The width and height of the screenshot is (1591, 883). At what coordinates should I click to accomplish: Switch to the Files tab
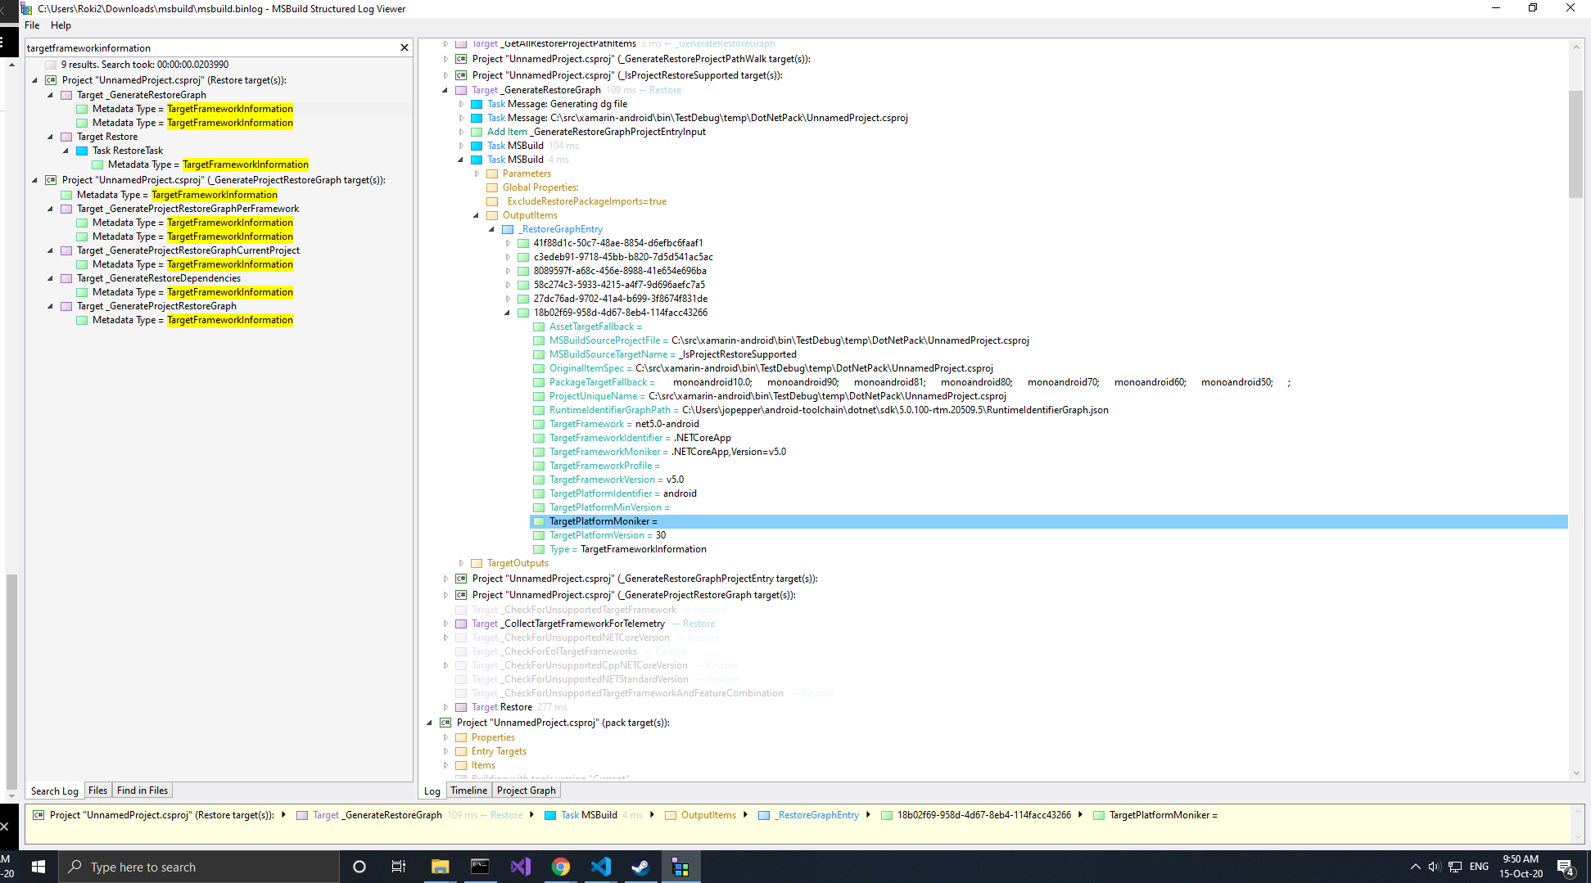[x=97, y=791]
